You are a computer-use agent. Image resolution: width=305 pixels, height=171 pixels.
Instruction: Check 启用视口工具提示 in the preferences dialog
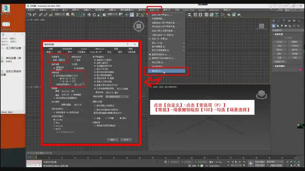[95, 60]
